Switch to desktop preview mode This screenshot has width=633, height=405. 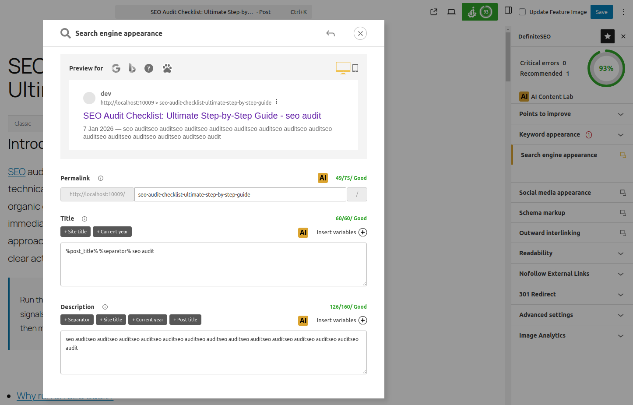[343, 68]
